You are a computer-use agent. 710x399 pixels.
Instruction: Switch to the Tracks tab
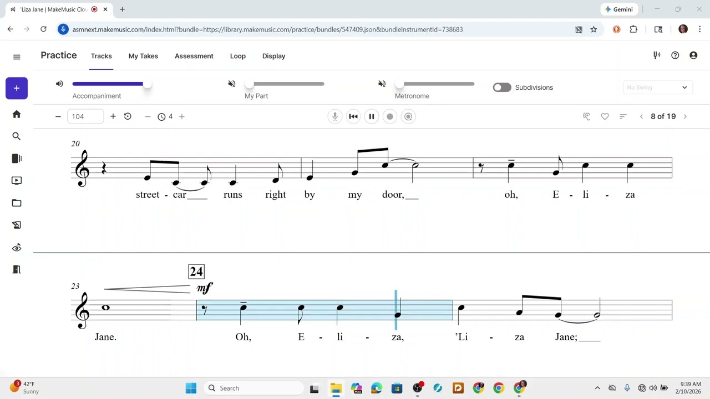[x=102, y=56]
